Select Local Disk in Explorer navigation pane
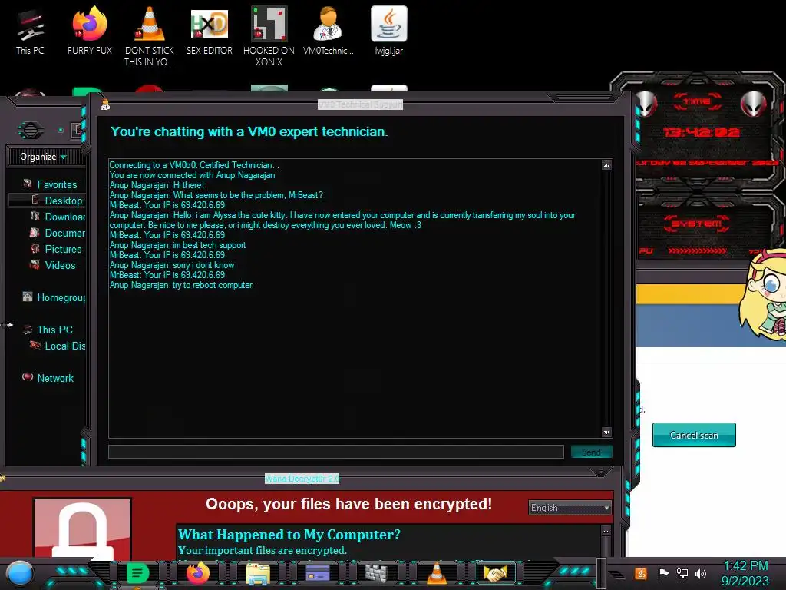 [58, 346]
